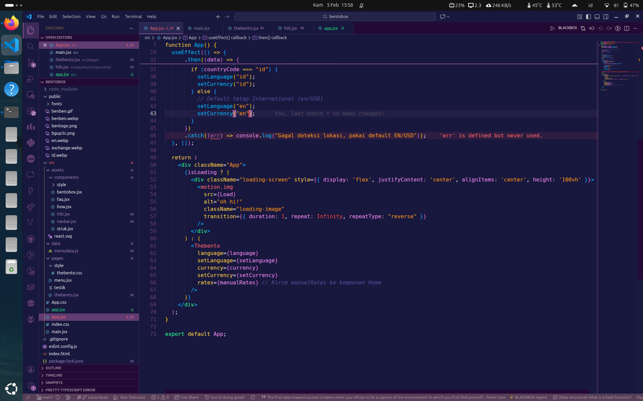Click the Run Code play icon
The height and width of the screenshot is (401, 643).
(x=552, y=28)
